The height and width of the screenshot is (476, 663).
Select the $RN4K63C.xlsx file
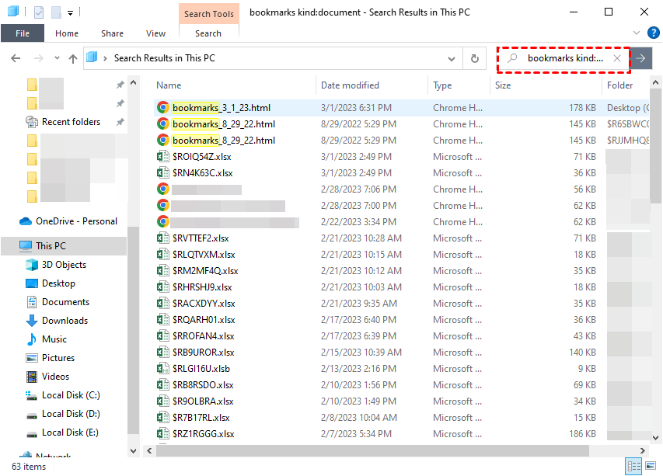point(203,173)
